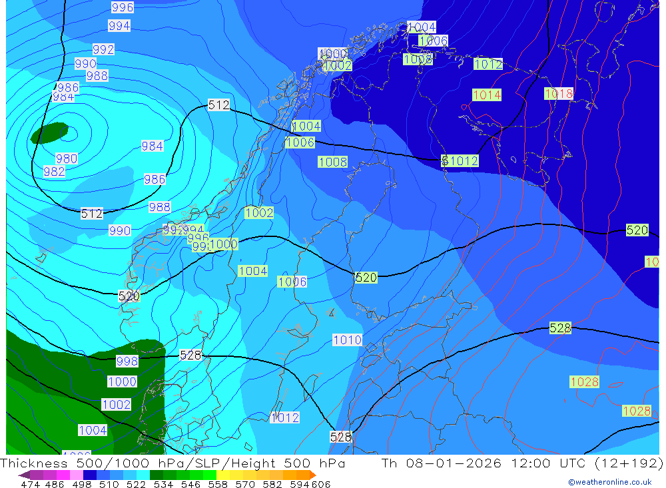
Task: Click the dark green low-centre patch on the map
Action: [x=50, y=132]
